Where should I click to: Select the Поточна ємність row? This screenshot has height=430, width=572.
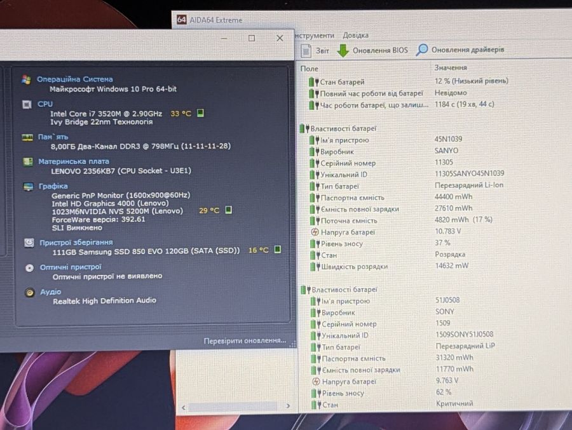(402, 220)
